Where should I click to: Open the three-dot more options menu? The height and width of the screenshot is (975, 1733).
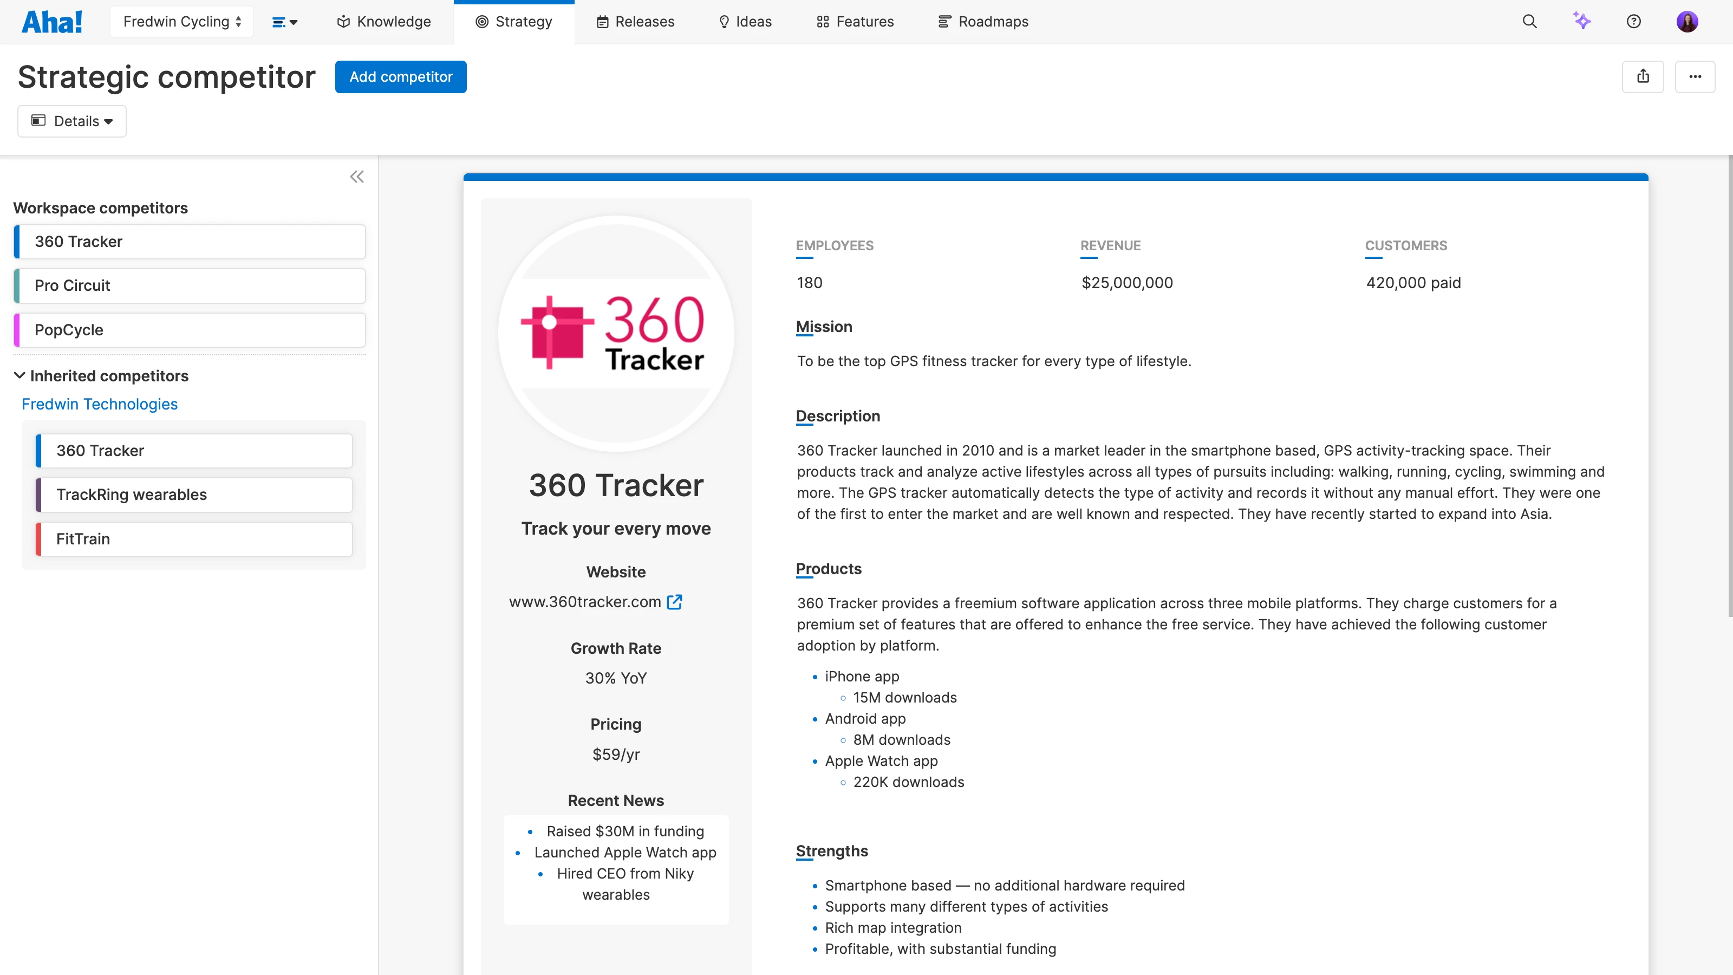click(1695, 77)
